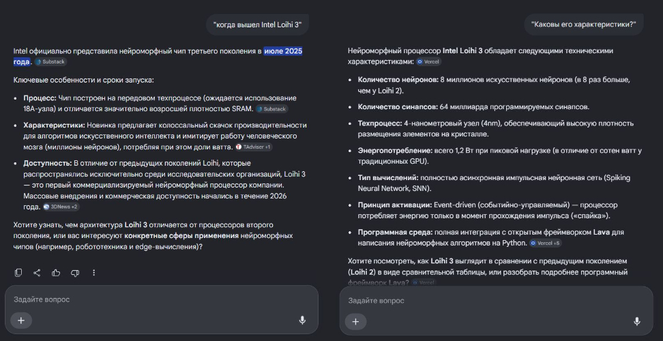Click the left Задайте вопрос input field
The image size is (663, 341).
162,299
